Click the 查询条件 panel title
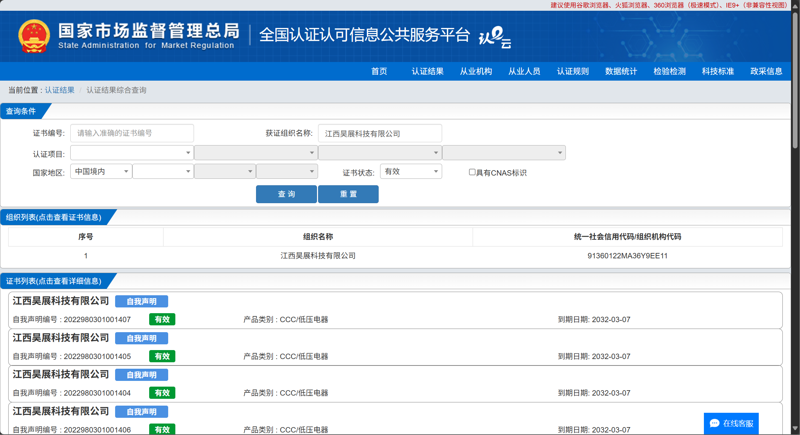The image size is (800, 435). pos(21,111)
